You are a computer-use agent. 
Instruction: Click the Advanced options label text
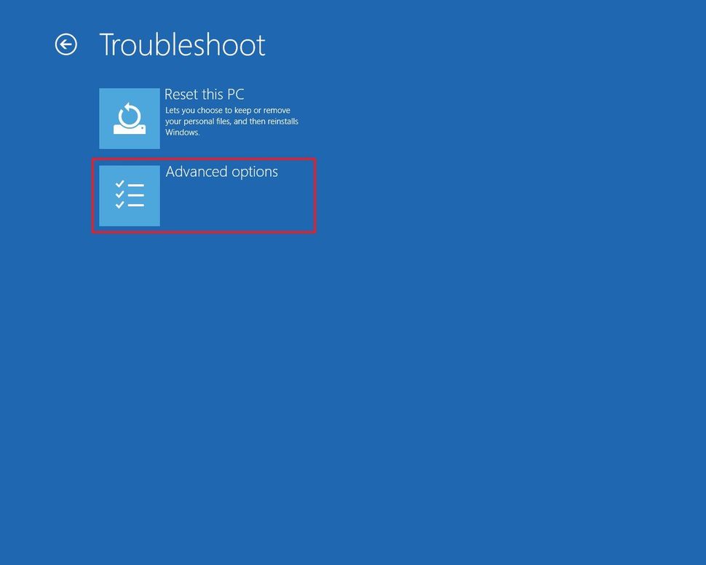click(x=221, y=171)
